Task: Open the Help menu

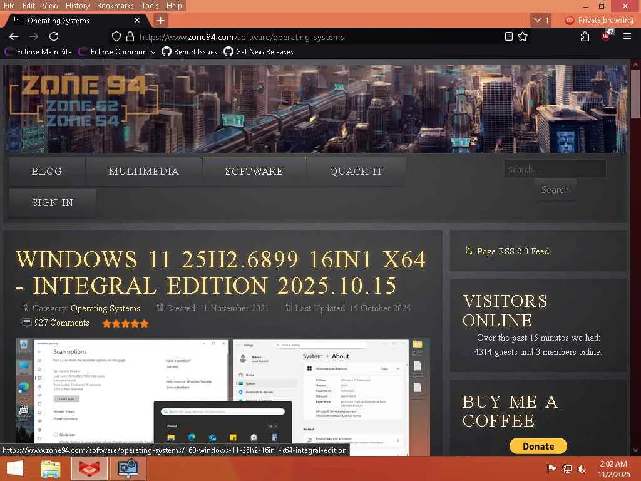Action: 174,6
